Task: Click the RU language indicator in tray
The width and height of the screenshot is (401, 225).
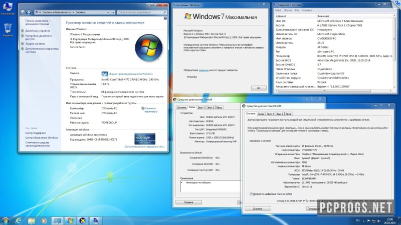Action: coord(358,220)
